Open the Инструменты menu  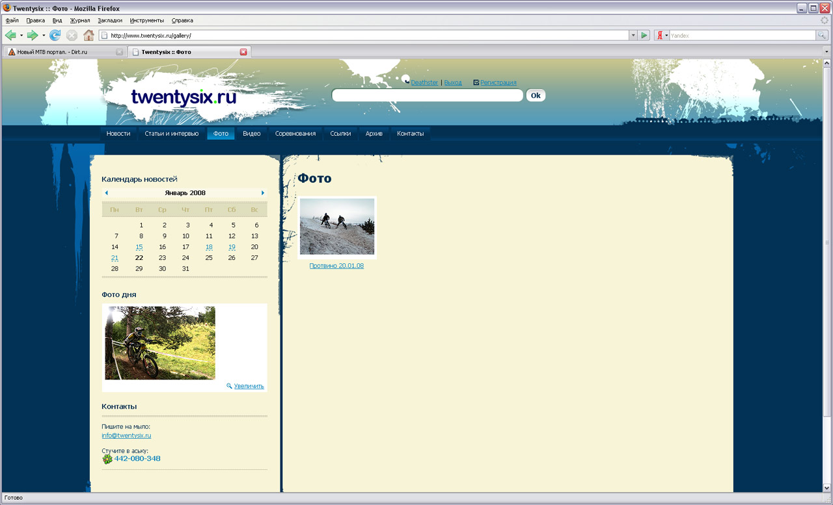point(147,21)
